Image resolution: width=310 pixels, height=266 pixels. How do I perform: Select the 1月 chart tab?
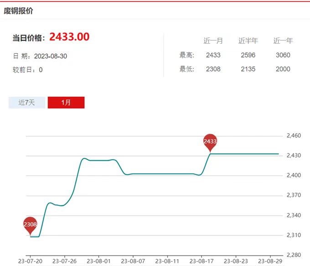point(66,103)
